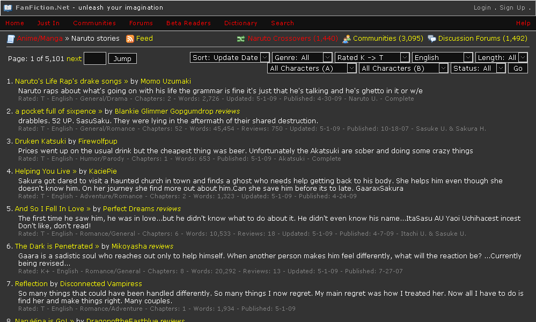Screen dimensions: 536x322
Task: Open the Length: All dropdown
Action: tap(502, 57)
